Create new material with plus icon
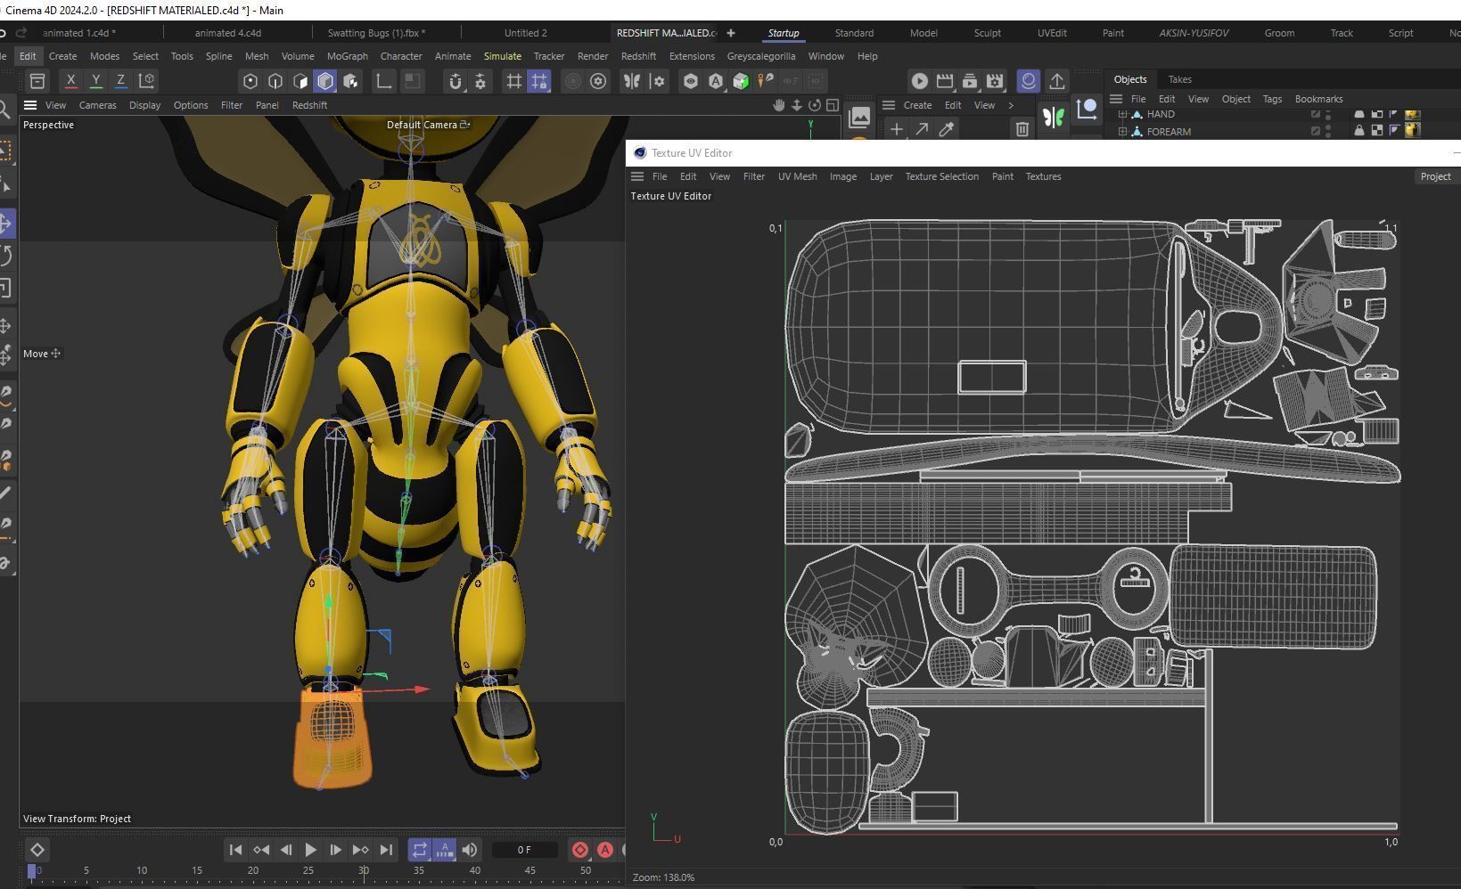The height and width of the screenshot is (889, 1461). coord(896,129)
